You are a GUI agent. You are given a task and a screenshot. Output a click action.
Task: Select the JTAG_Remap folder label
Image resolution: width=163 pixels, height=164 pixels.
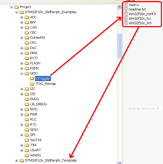point(46,84)
